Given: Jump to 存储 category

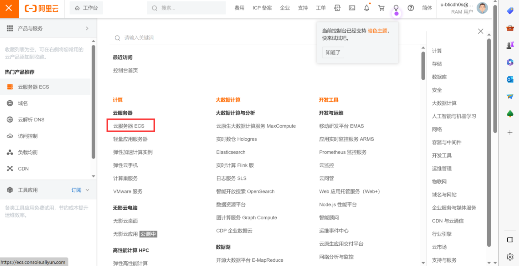Looking at the screenshot, I should [x=437, y=64].
